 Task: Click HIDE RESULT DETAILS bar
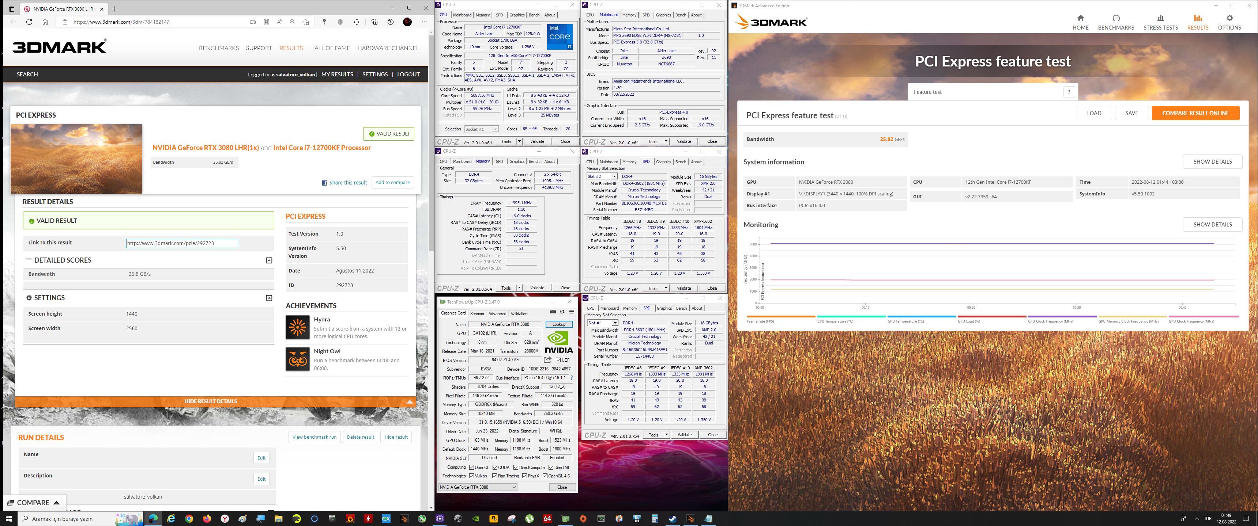215,401
